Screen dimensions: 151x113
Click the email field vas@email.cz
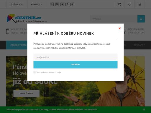tap(75, 57)
